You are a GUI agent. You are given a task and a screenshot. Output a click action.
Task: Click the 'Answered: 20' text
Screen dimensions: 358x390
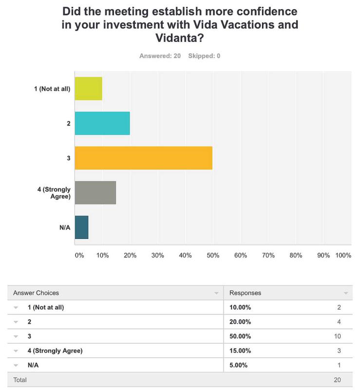[160, 56]
